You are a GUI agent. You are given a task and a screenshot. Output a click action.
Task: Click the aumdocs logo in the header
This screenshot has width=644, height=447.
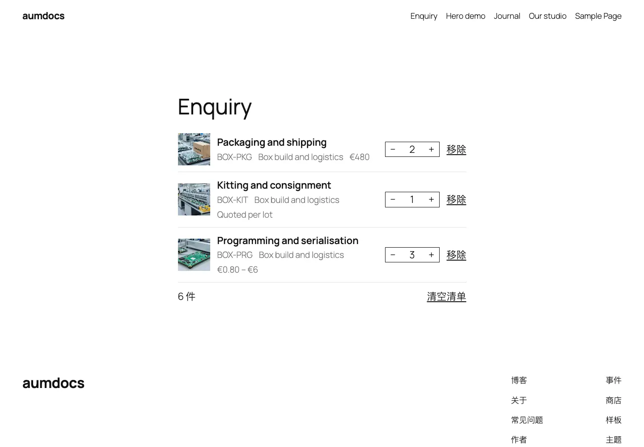43,16
